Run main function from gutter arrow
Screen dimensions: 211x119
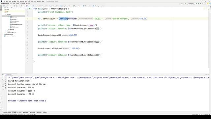30,9
